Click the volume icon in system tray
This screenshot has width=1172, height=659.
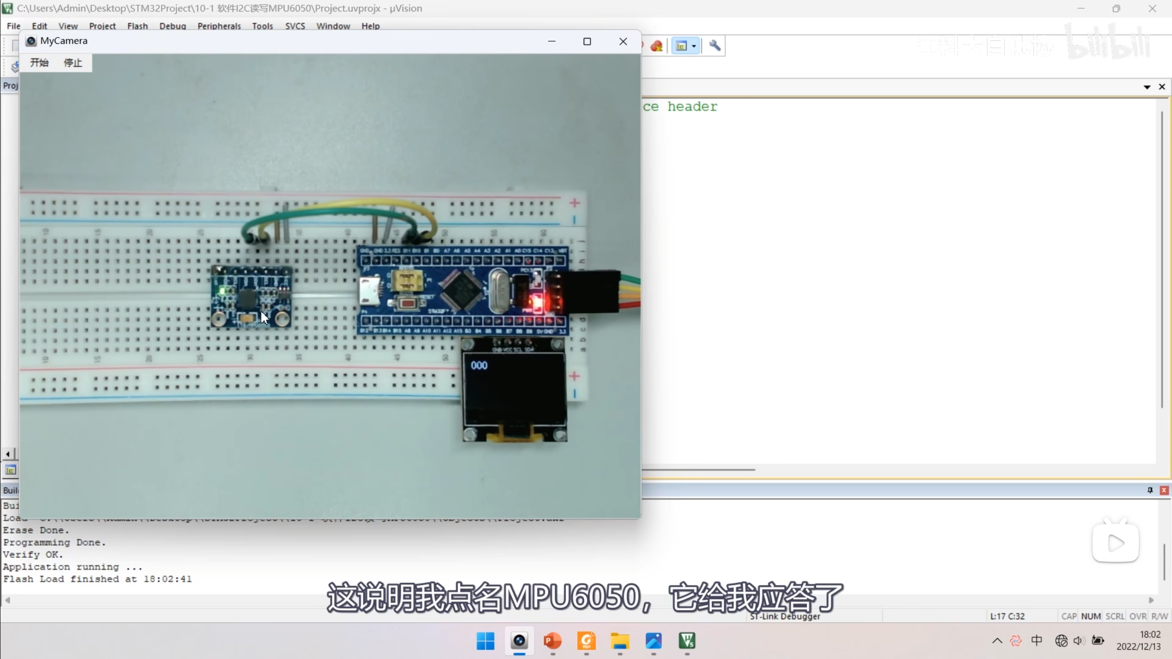pyautogui.click(x=1079, y=641)
